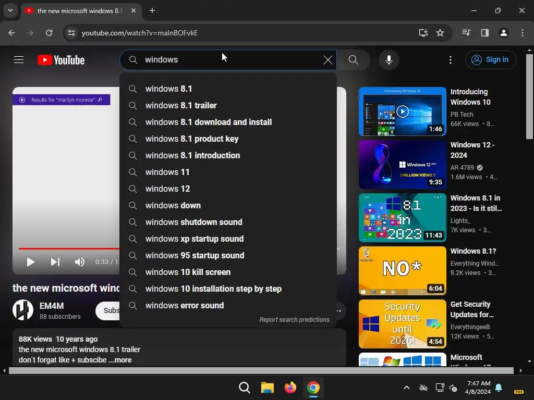The height and width of the screenshot is (400, 534).
Task: Close the "the new microsoft windows 8.1" tab
Action: coord(133,10)
